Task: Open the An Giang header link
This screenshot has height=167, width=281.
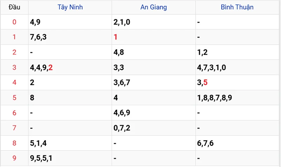Action: [154, 7]
